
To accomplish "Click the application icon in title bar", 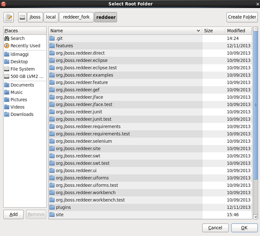I will tap(4, 4).
